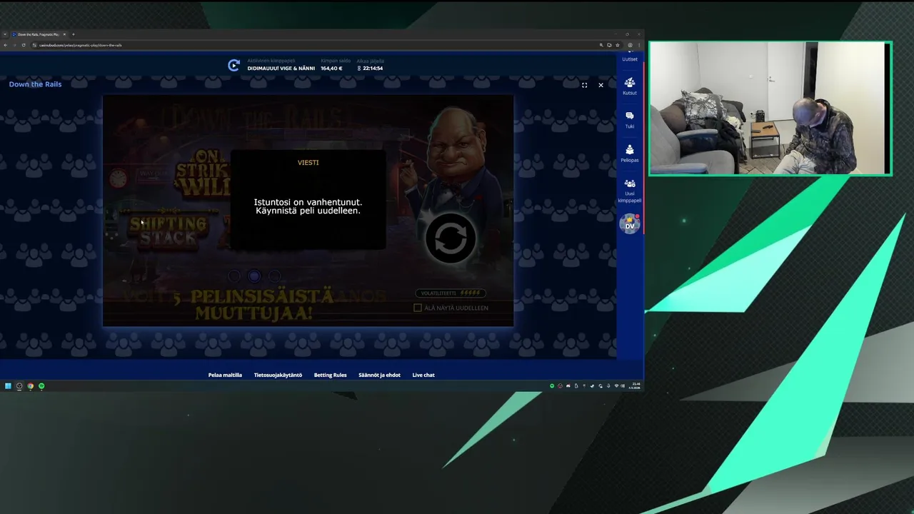Select the middle intro slide dot
Screen dimensions: 914x514
tap(254, 276)
